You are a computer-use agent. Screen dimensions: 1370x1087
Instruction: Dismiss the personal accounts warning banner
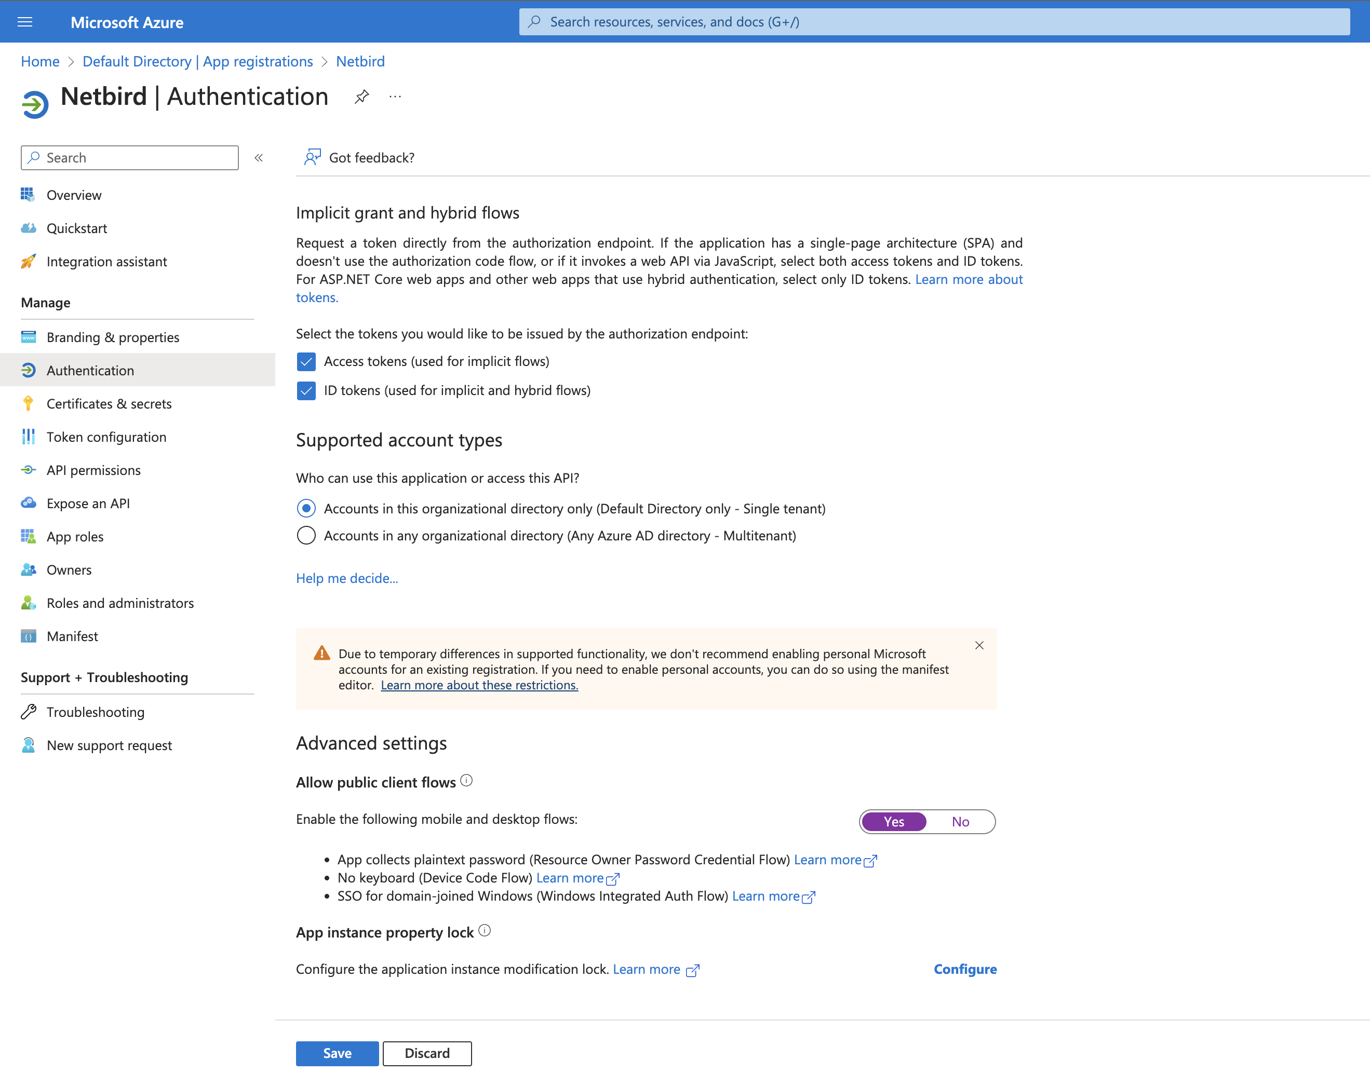click(x=979, y=645)
